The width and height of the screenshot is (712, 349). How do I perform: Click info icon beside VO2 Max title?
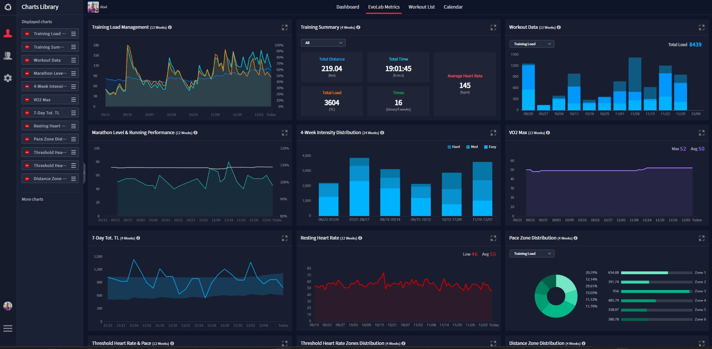coord(548,133)
